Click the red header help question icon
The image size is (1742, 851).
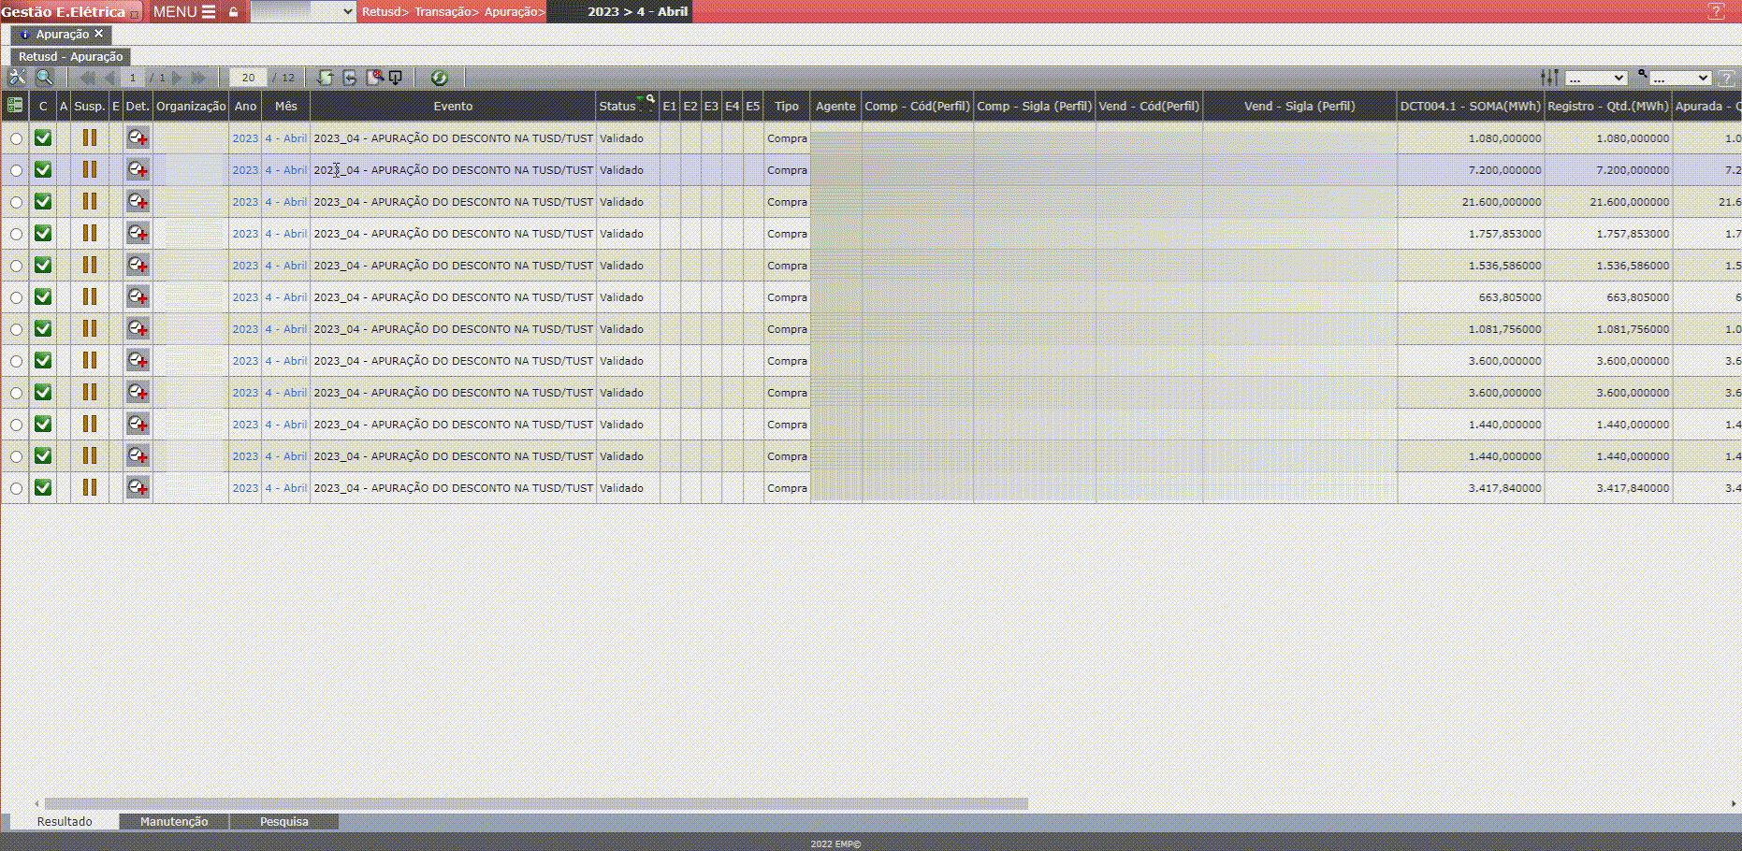[1716, 11]
